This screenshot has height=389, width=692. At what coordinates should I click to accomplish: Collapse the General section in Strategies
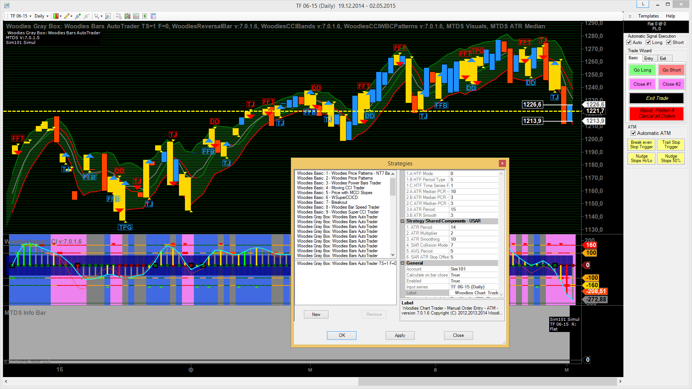click(403, 263)
